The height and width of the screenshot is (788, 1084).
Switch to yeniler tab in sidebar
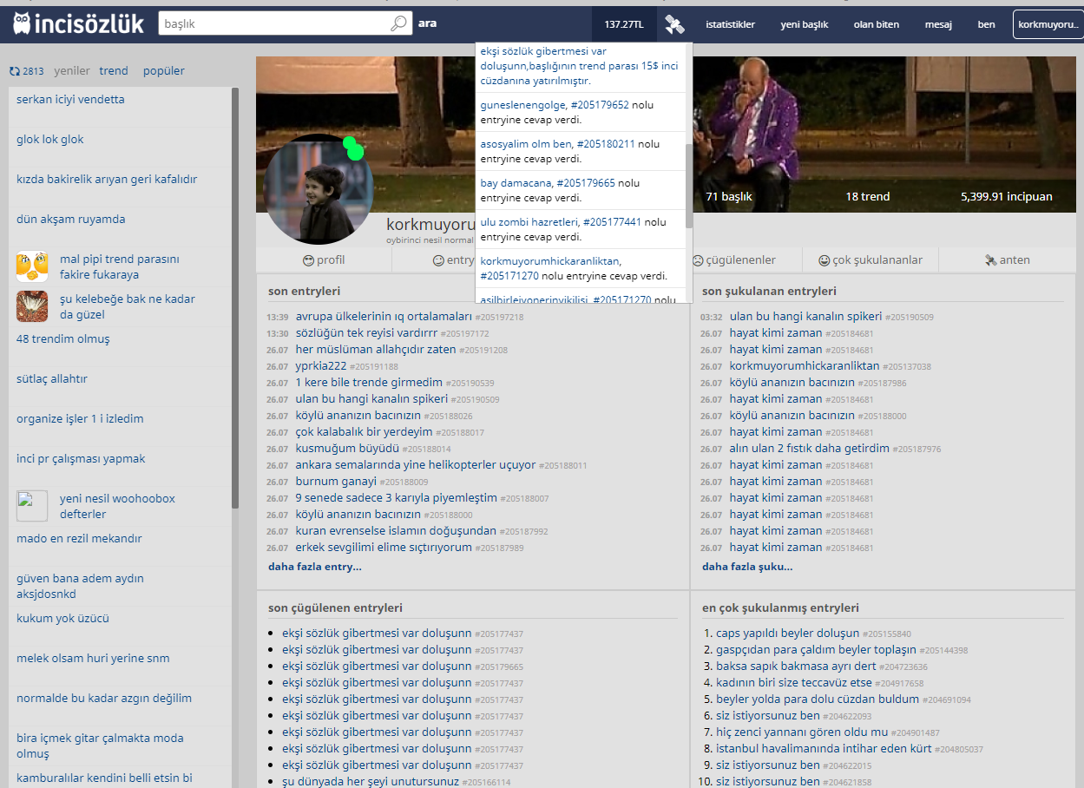(x=72, y=71)
